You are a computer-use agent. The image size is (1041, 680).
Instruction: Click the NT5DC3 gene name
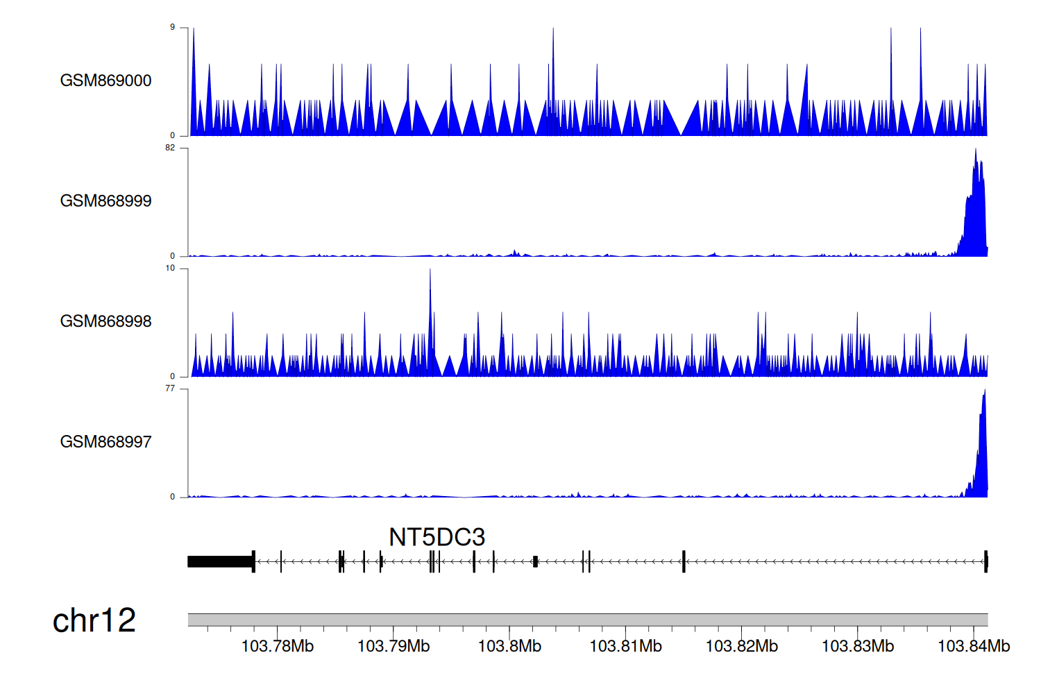point(437,537)
